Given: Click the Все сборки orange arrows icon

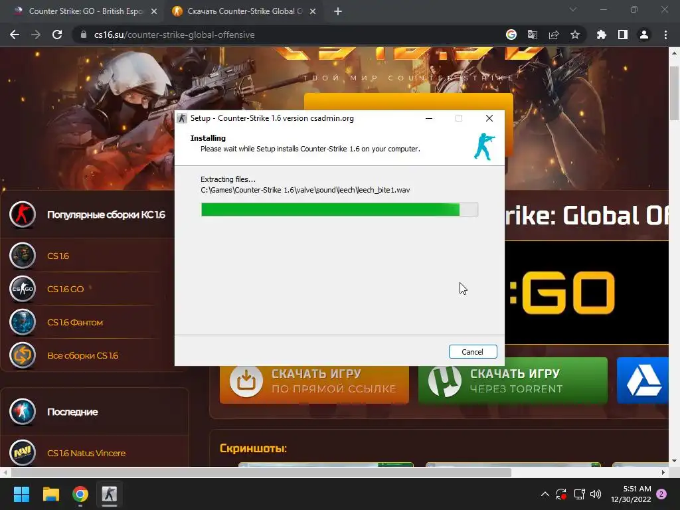Looking at the screenshot, I should tap(23, 356).
